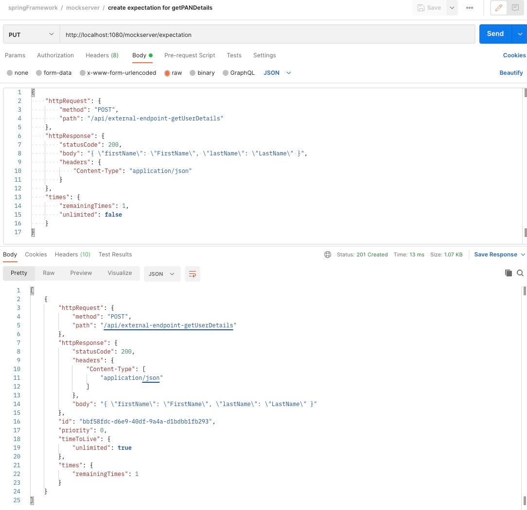Click the search response icon
The width and height of the screenshot is (527, 510).
pos(520,273)
